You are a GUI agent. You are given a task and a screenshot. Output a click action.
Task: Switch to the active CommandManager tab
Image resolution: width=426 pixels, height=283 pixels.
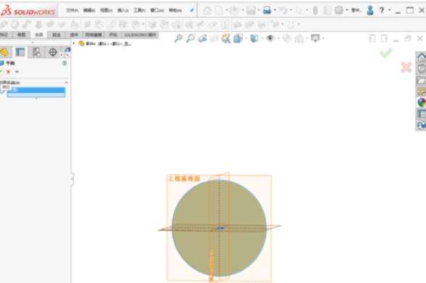[39, 35]
